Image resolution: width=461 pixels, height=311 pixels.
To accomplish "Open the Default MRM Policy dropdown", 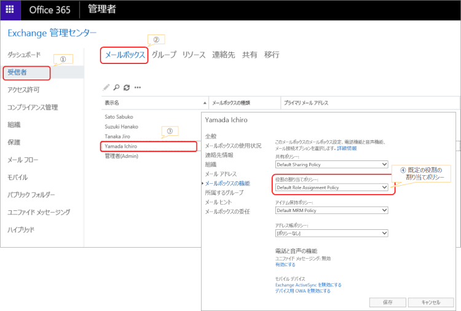I will pos(332,210).
